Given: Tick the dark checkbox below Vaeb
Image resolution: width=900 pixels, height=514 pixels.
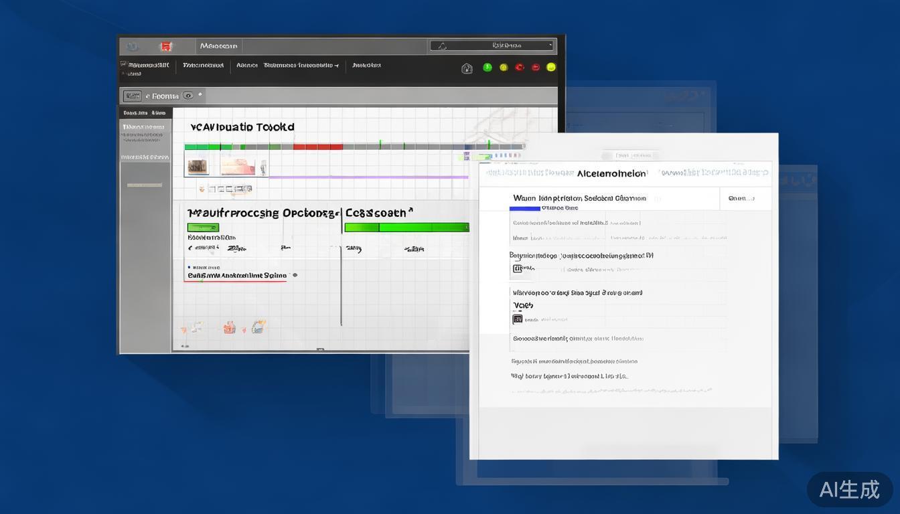Looking at the screenshot, I should [x=517, y=319].
